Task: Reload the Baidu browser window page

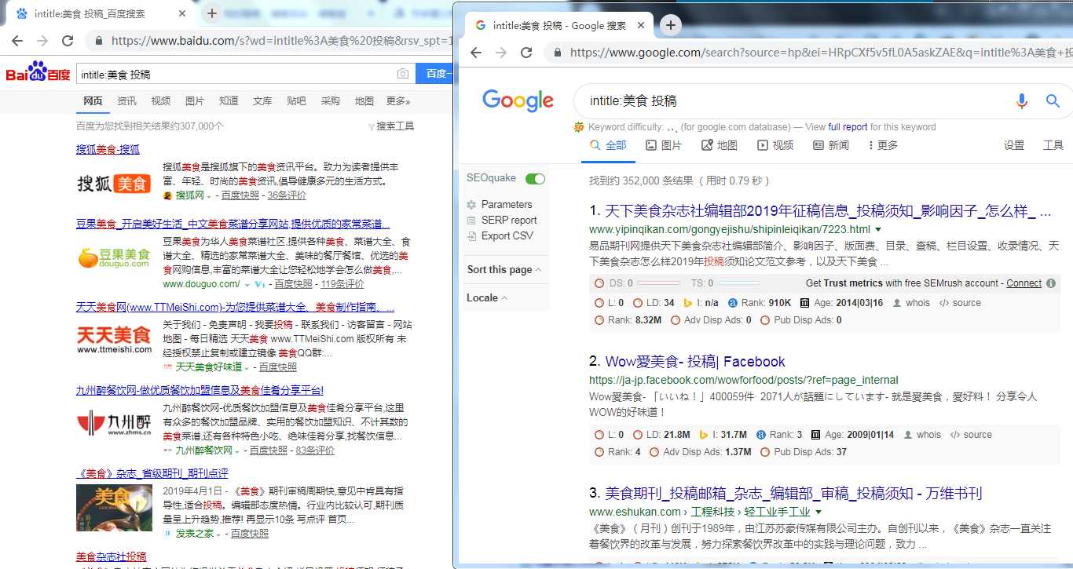Action: click(68, 41)
